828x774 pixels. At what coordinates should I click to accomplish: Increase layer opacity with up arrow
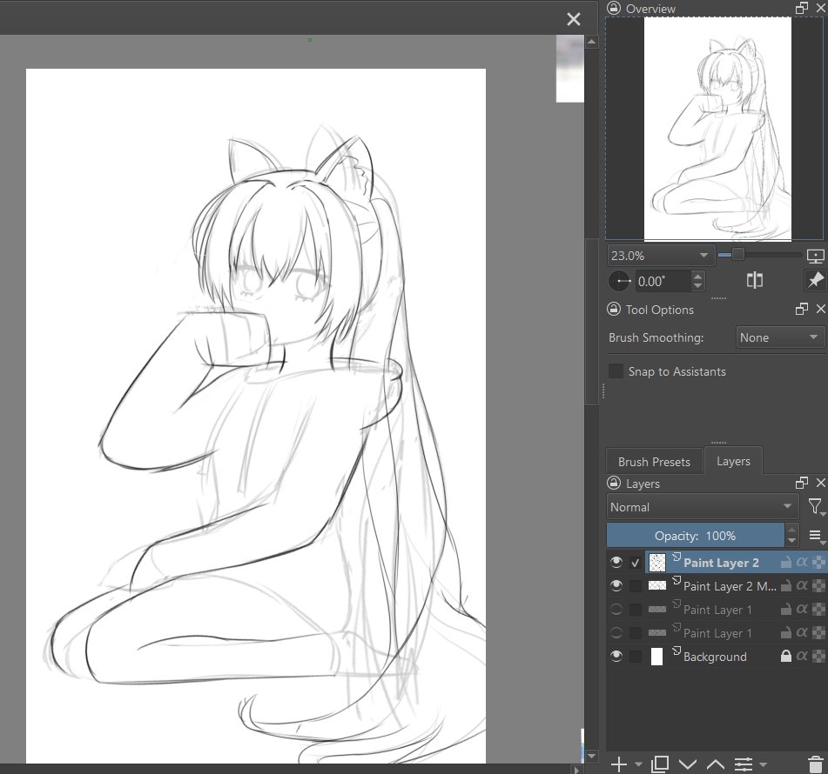pyautogui.click(x=791, y=530)
